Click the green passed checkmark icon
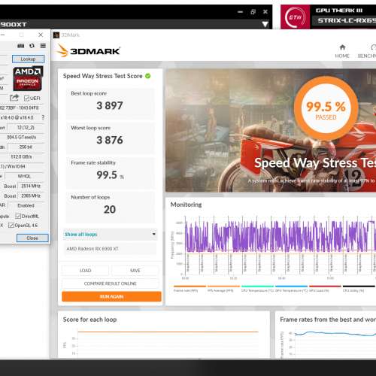This screenshot has width=376, height=376. coord(148,76)
